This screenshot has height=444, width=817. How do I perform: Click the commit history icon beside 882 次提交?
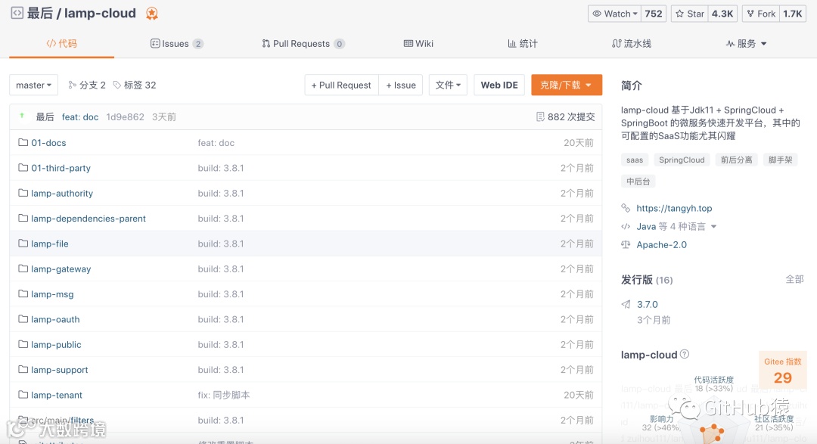click(x=540, y=116)
